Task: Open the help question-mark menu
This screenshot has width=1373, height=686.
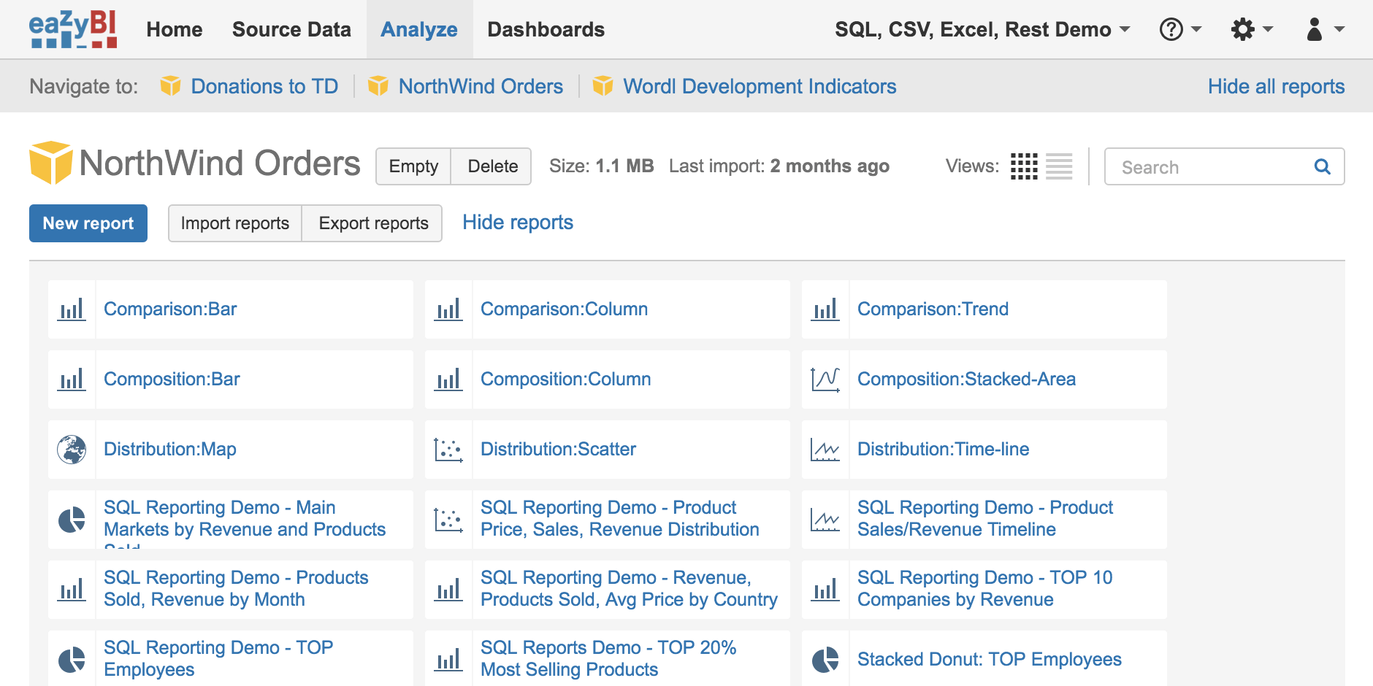Action: [1180, 29]
